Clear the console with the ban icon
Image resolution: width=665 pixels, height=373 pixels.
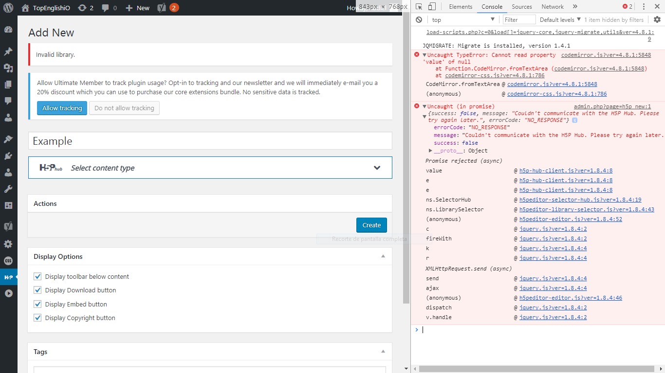pos(419,20)
